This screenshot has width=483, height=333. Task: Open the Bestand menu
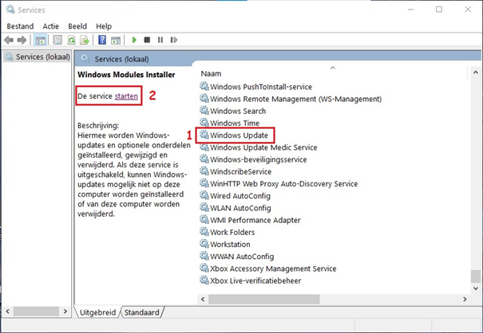pos(20,26)
